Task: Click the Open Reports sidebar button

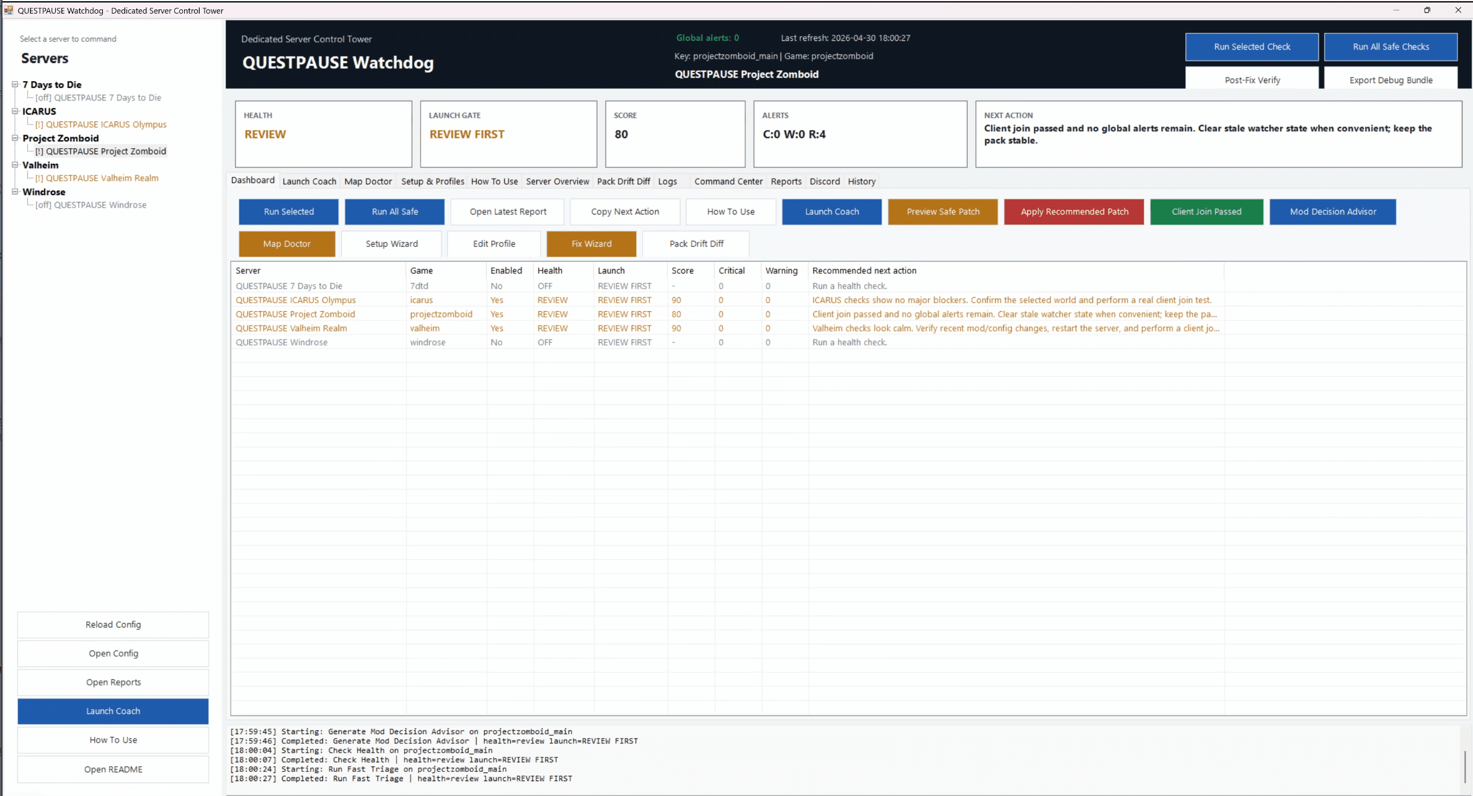Action: click(113, 682)
